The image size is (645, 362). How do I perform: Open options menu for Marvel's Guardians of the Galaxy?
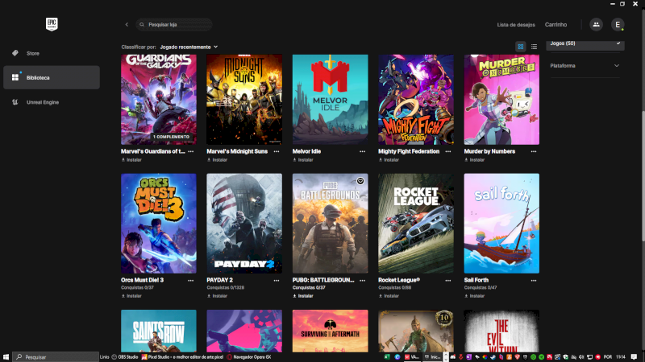click(x=191, y=151)
